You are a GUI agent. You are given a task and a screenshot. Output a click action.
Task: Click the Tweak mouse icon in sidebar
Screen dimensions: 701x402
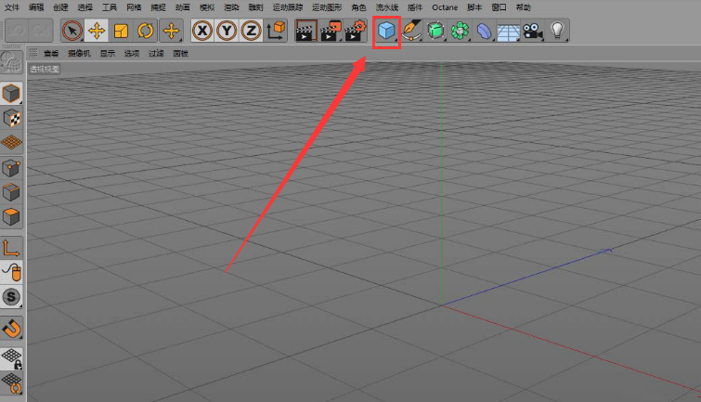pos(11,272)
